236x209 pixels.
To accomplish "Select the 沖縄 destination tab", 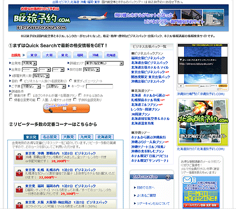I will [x=95, y=55].
